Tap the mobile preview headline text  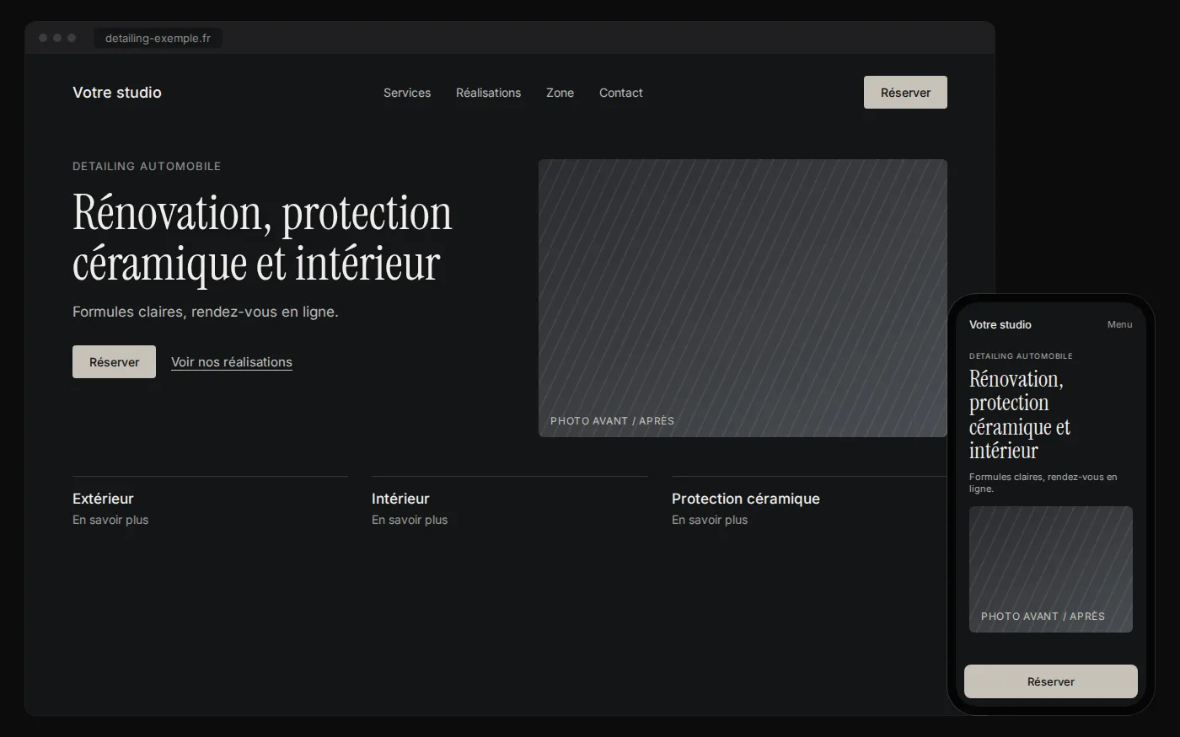pyautogui.click(x=1020, y=414)
